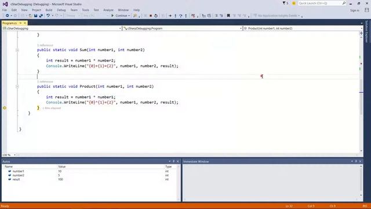Image resolution: width=371 pixels, height=209 pixels.
Task: Click the Undo arrow icon
Action: [48, 16]
